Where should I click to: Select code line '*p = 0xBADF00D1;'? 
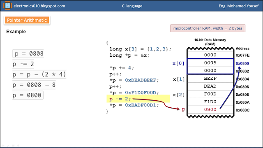(x=134, y=105)
